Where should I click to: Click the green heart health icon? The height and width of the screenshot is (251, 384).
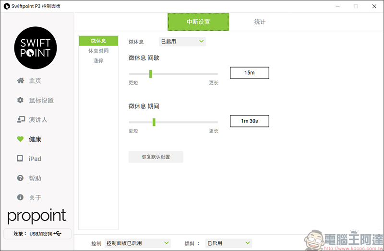point(20,139)
